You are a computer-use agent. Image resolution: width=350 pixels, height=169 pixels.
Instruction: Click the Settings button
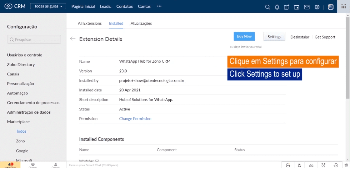click(x=274, y=37)
